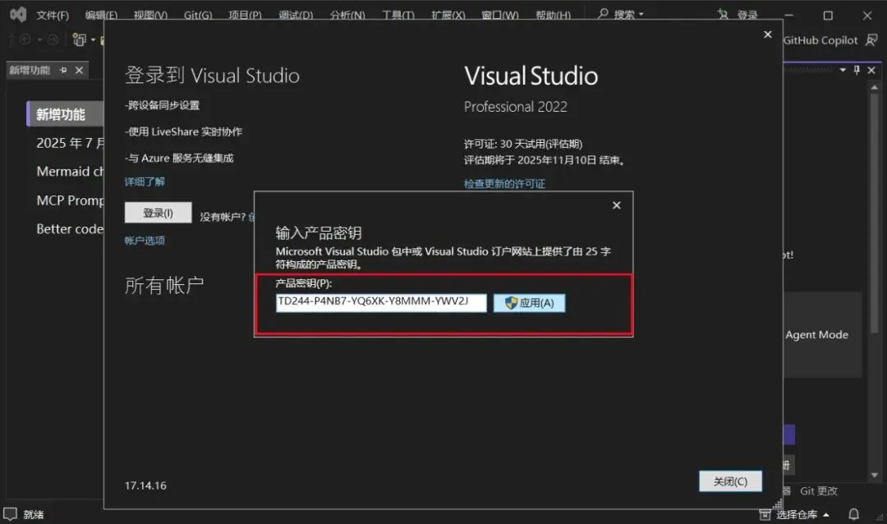Click the 就绪 status text
887x524 pixels.
pos(34,515)
